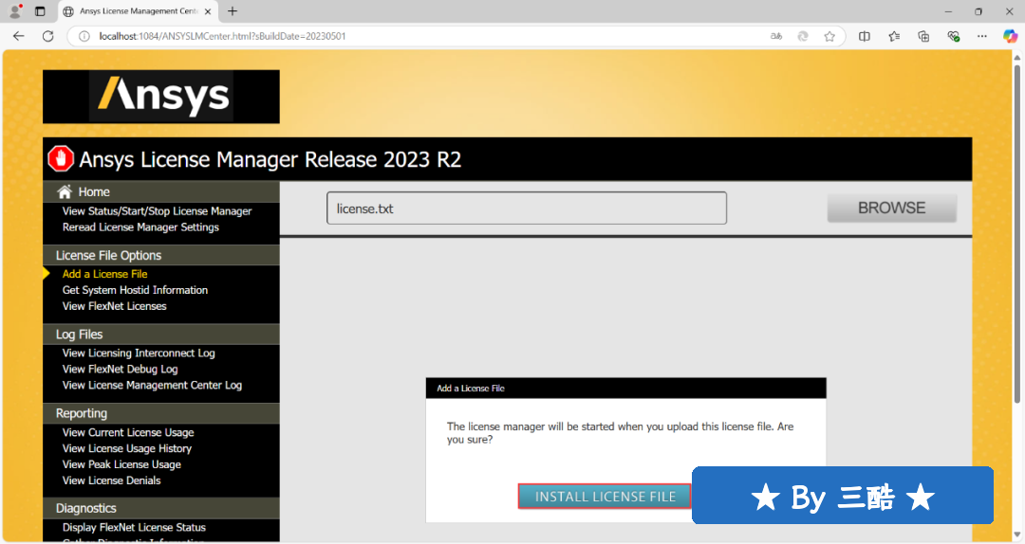The height and width of the screenshot is (544, 1025).
Task: Go back with the browser back arrow
Action: pyautogui.click(x=18, y=36)
